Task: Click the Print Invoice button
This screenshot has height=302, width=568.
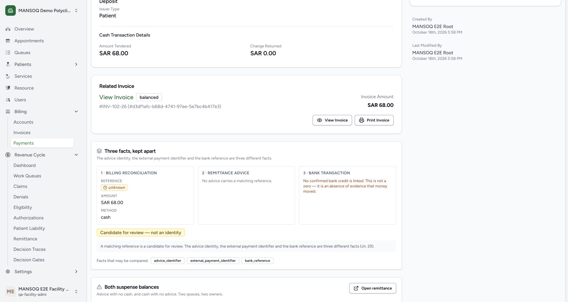Action: coord(374,120)
